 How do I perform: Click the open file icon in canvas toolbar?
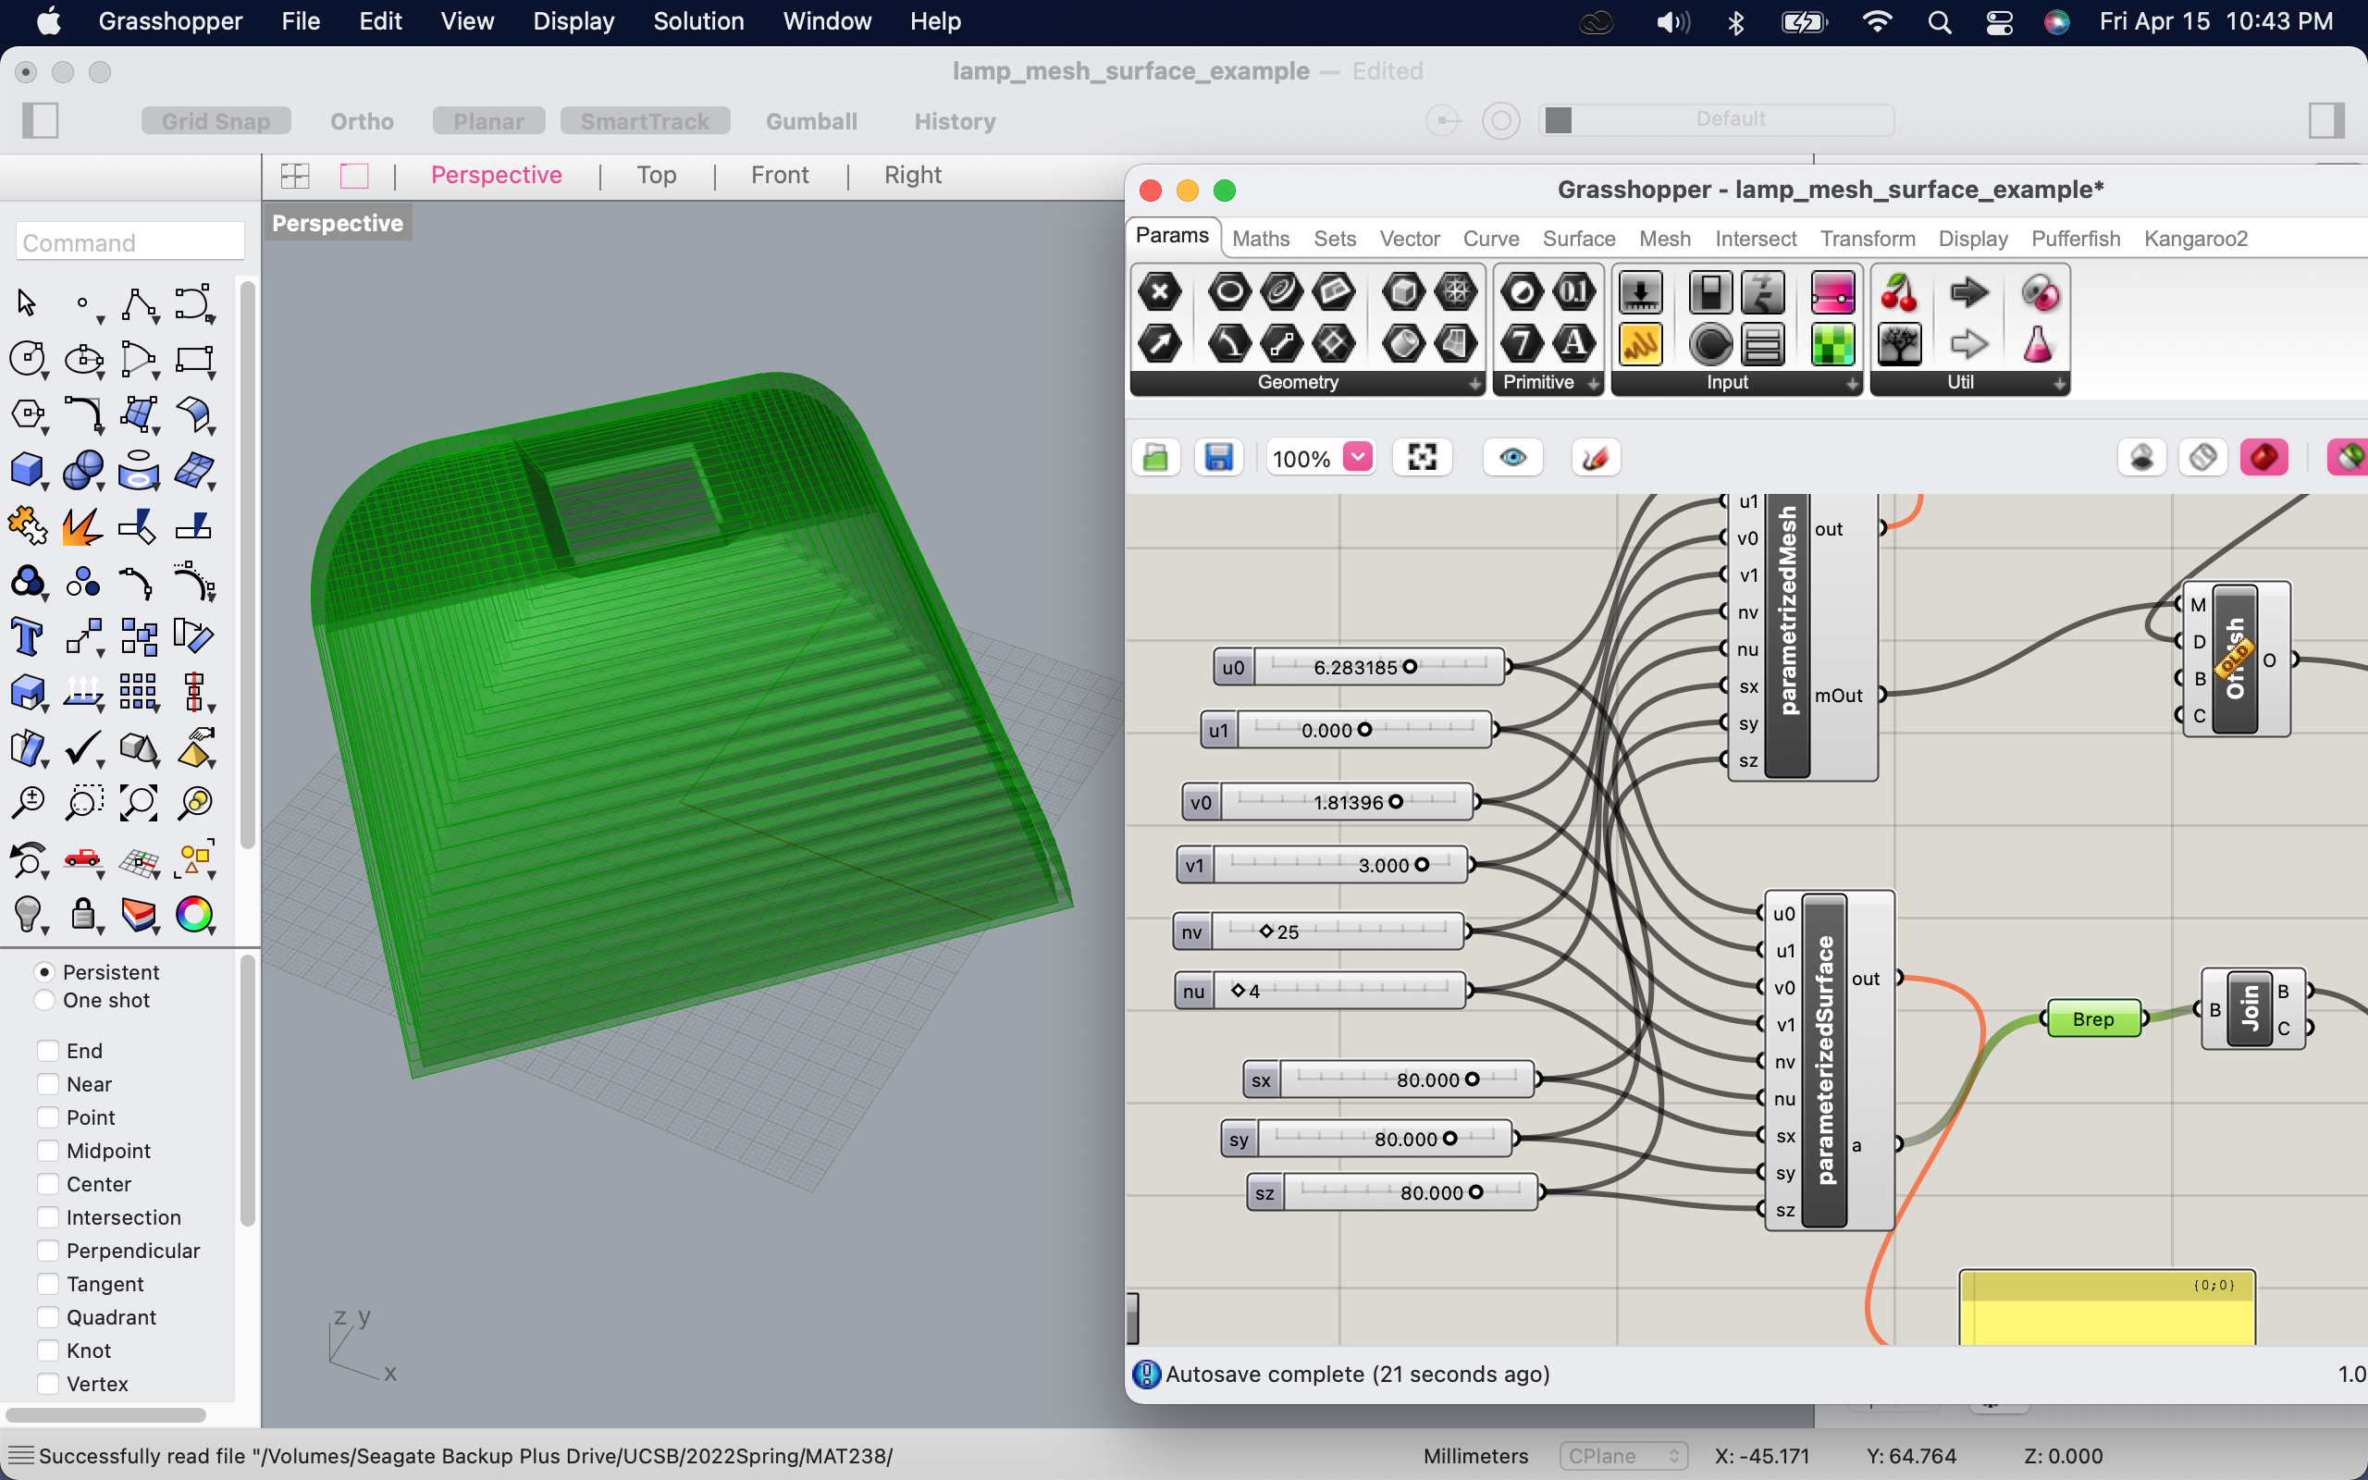(1155, 457)
